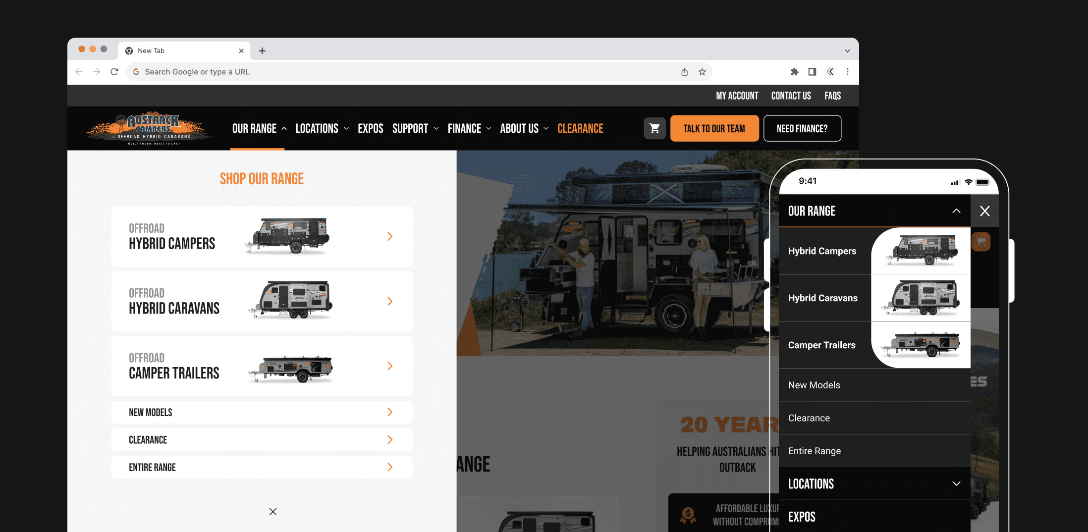The image size is (1088, 532).
Task: Bookmark page with the star icon
Action: tap(702, 72)
